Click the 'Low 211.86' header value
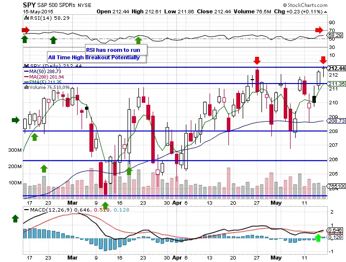Viewport: 346px width, 262px height. 179,11
